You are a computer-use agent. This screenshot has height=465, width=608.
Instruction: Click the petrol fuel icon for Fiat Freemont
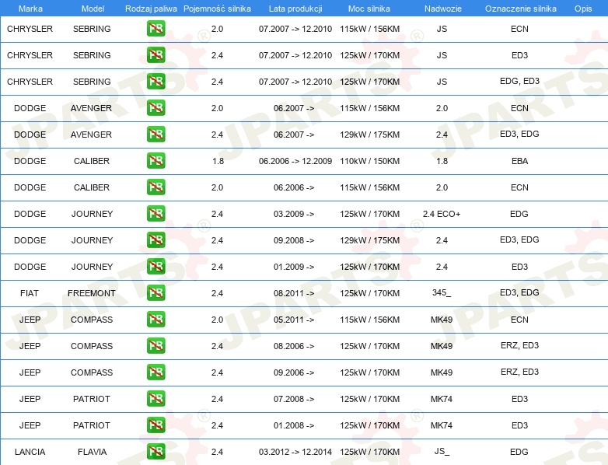(x=155, y=293)
